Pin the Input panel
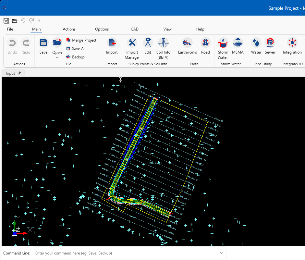Viewport: 305px width, 260px height. click(x=19, y=73)
